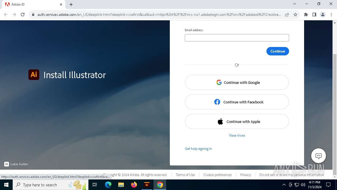
Task: Show hidden system tray icons
Action: click(284, 185)
